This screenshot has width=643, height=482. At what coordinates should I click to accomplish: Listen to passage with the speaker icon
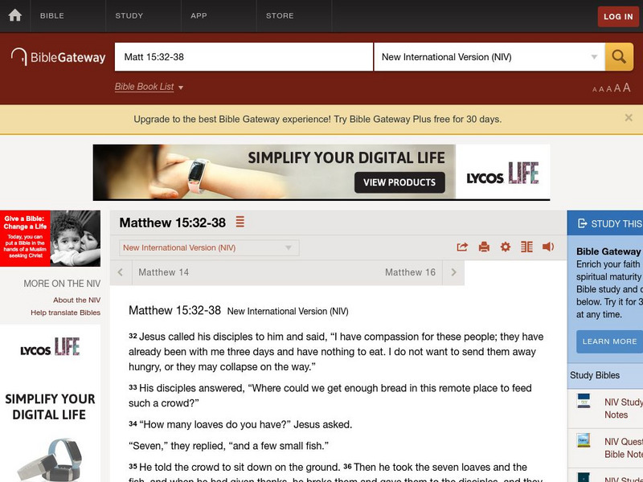548,247
